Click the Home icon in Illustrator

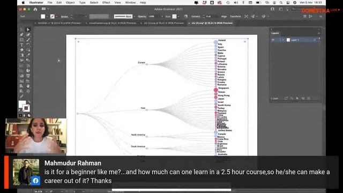pos(35,9)
